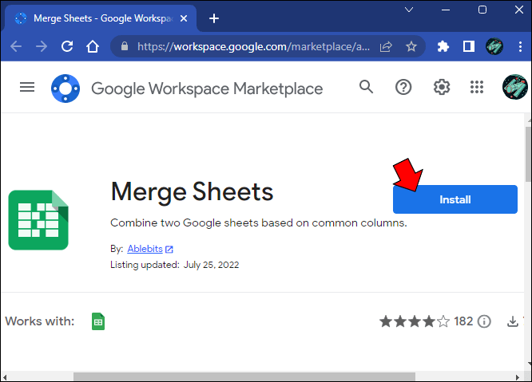This screenshot has height=382, width=532.
Task: Toggle the browser side panel
Action: [469, 47]
